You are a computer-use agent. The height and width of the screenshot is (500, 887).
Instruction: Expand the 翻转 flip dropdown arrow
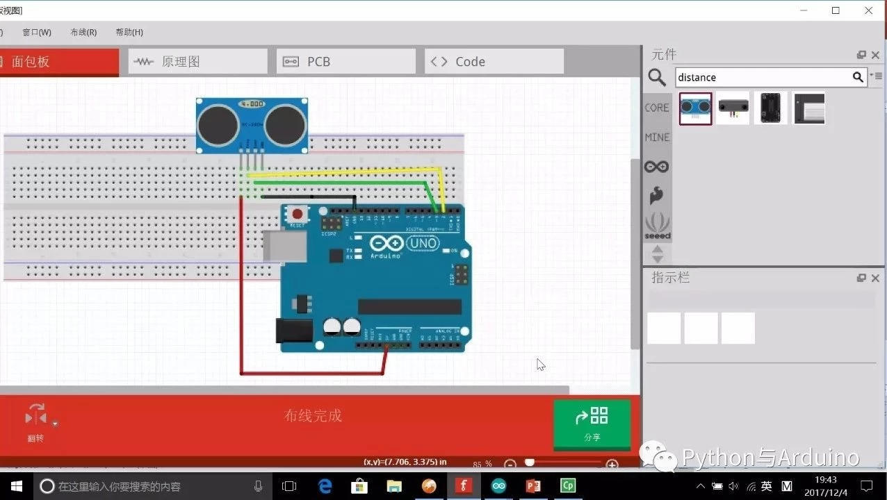pos(55,424)
